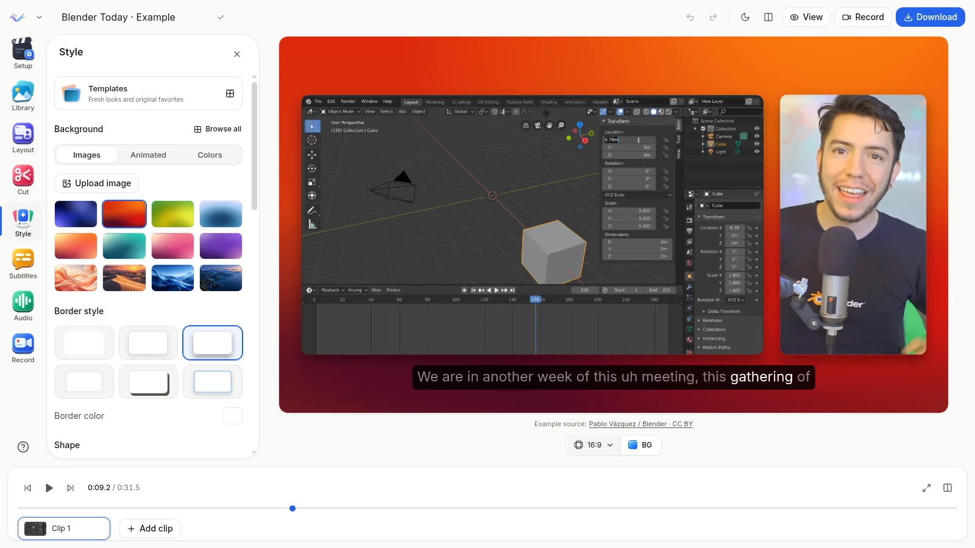Select the purple gradient background
The width and height of the screenshot is (975, 548).
221,246
